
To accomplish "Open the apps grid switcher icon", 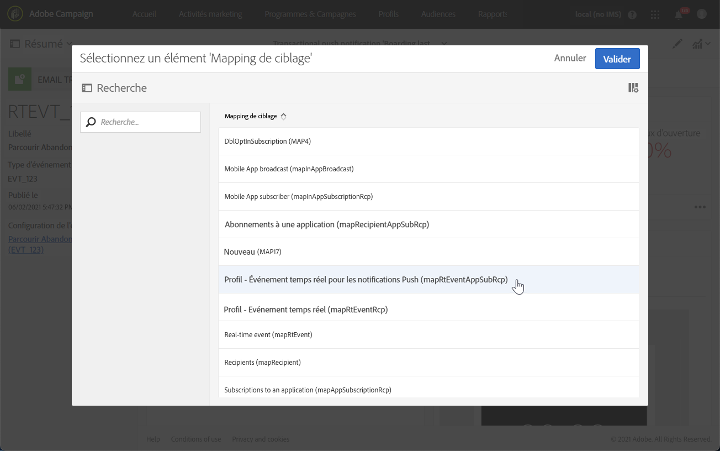I will point(655,15).
